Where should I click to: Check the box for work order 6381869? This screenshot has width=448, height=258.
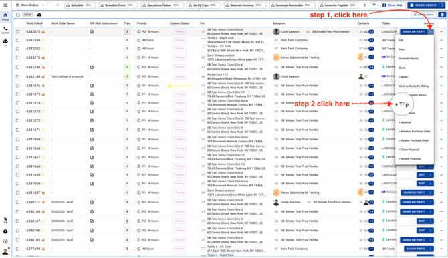coord(17,139)
